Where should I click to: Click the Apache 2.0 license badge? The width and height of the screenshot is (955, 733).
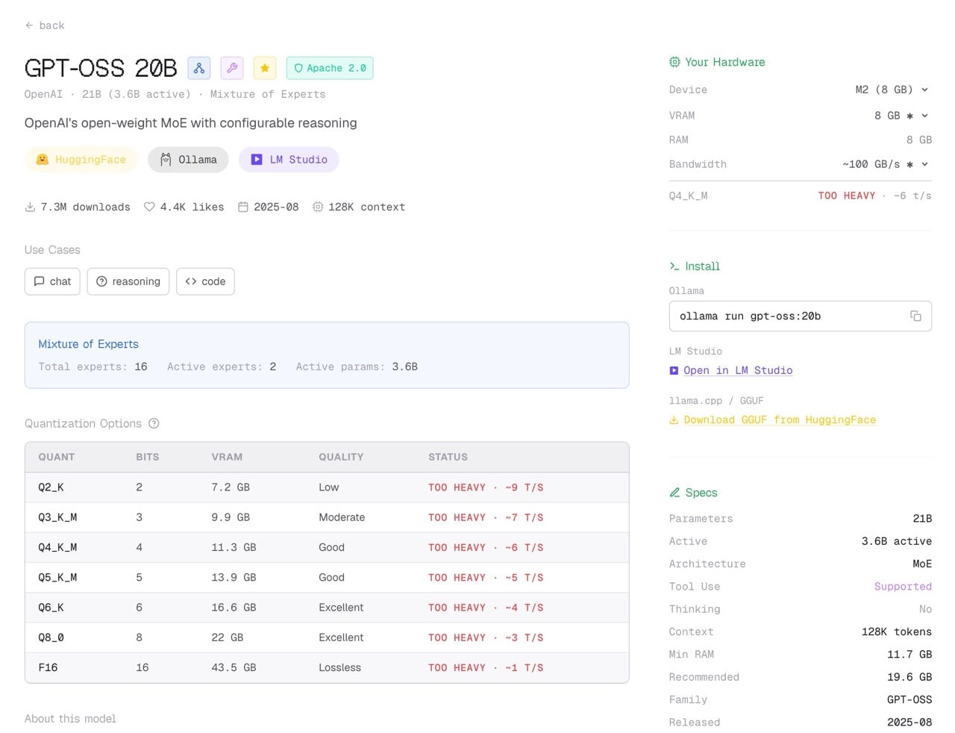coord(330,68)
